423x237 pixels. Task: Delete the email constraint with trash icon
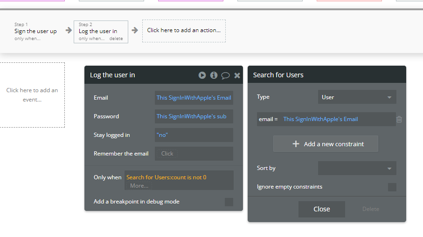(x=399, y=119)
